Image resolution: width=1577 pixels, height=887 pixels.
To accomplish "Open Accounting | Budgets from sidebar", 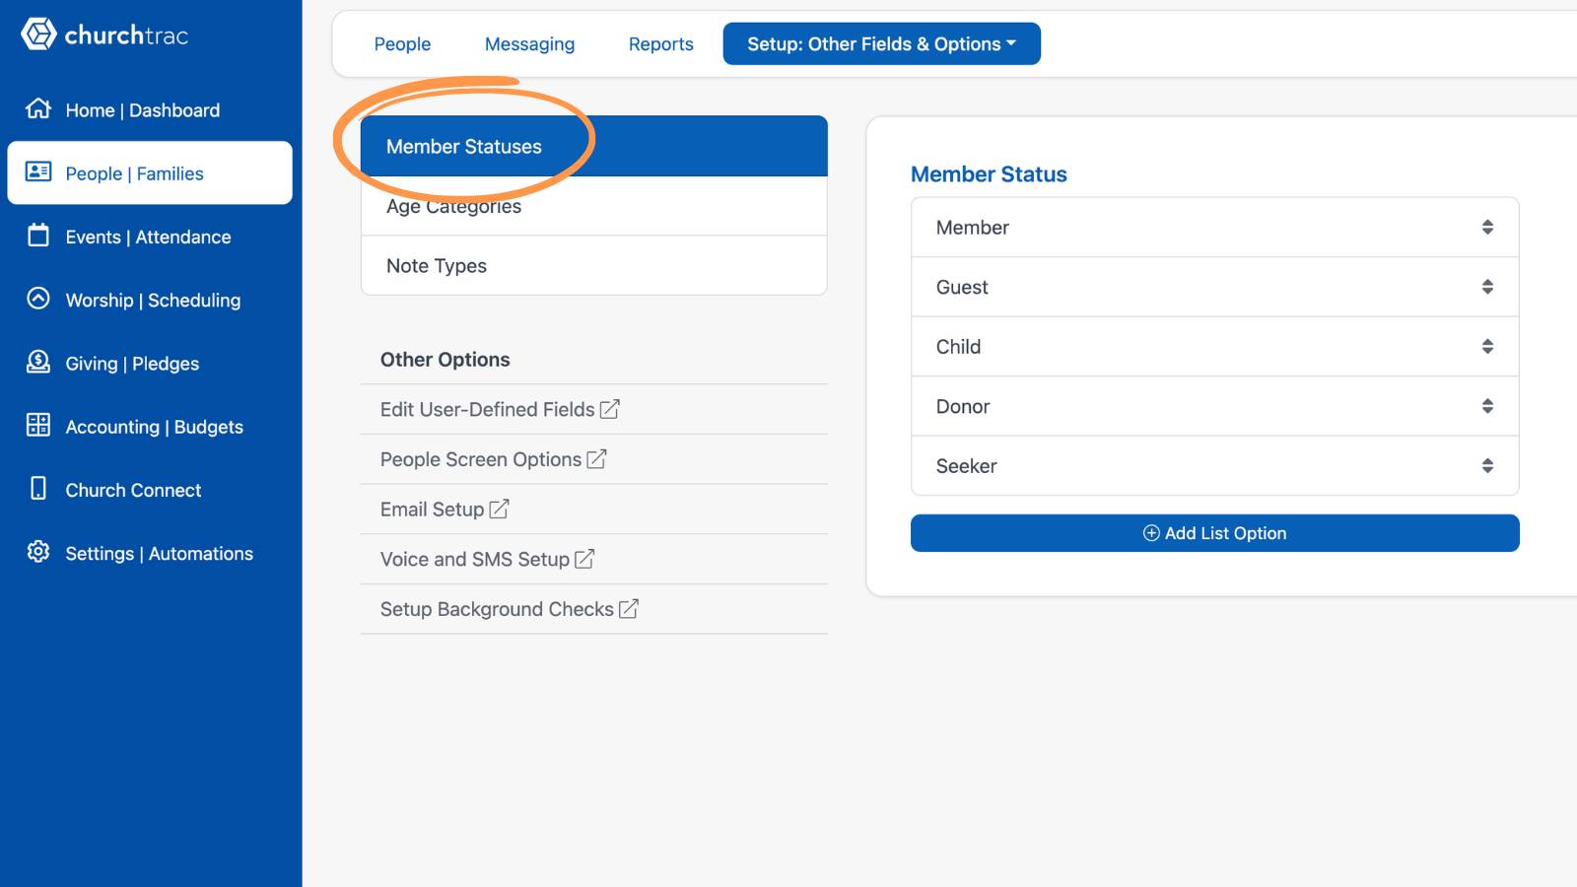I will (150, 427).
